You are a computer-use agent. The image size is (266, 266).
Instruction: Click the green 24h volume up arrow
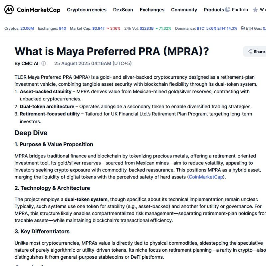[x=157, y=28]
